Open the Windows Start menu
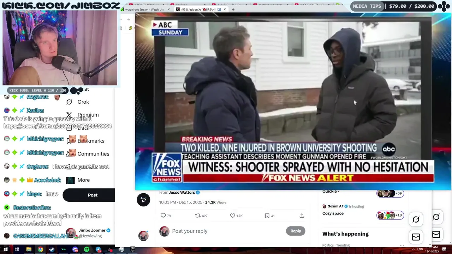Viewport: 452px width, 254px height. pyautogui.click(x=5, y=249)
